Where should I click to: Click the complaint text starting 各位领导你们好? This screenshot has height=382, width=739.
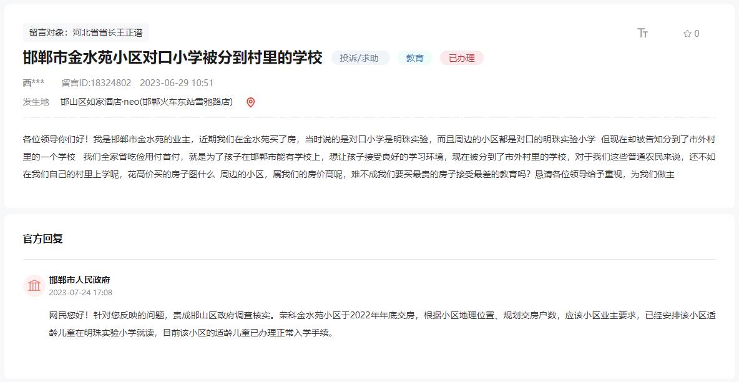pyautogui.click(x=369, y=157)
